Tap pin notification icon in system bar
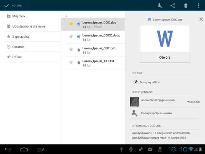This screenshot has height=154, width=205. 141,149
